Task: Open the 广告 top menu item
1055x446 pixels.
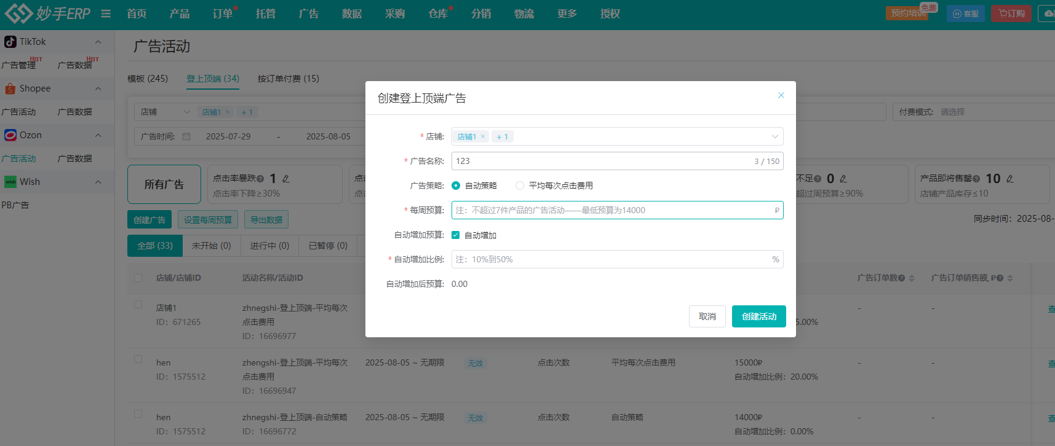Action: click(308, 14)
